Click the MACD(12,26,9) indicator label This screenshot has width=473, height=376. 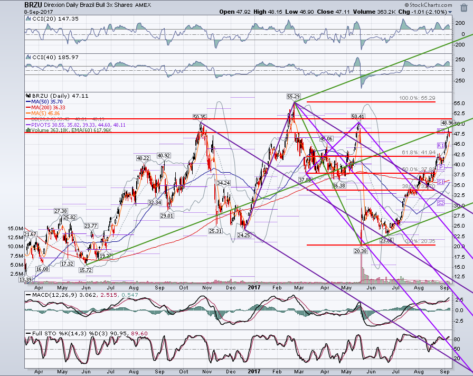point(82,295)
